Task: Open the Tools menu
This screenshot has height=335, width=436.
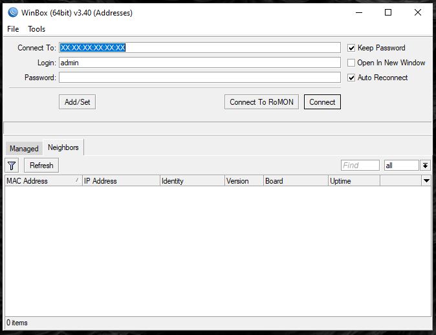Action: [x=36, y=29]
